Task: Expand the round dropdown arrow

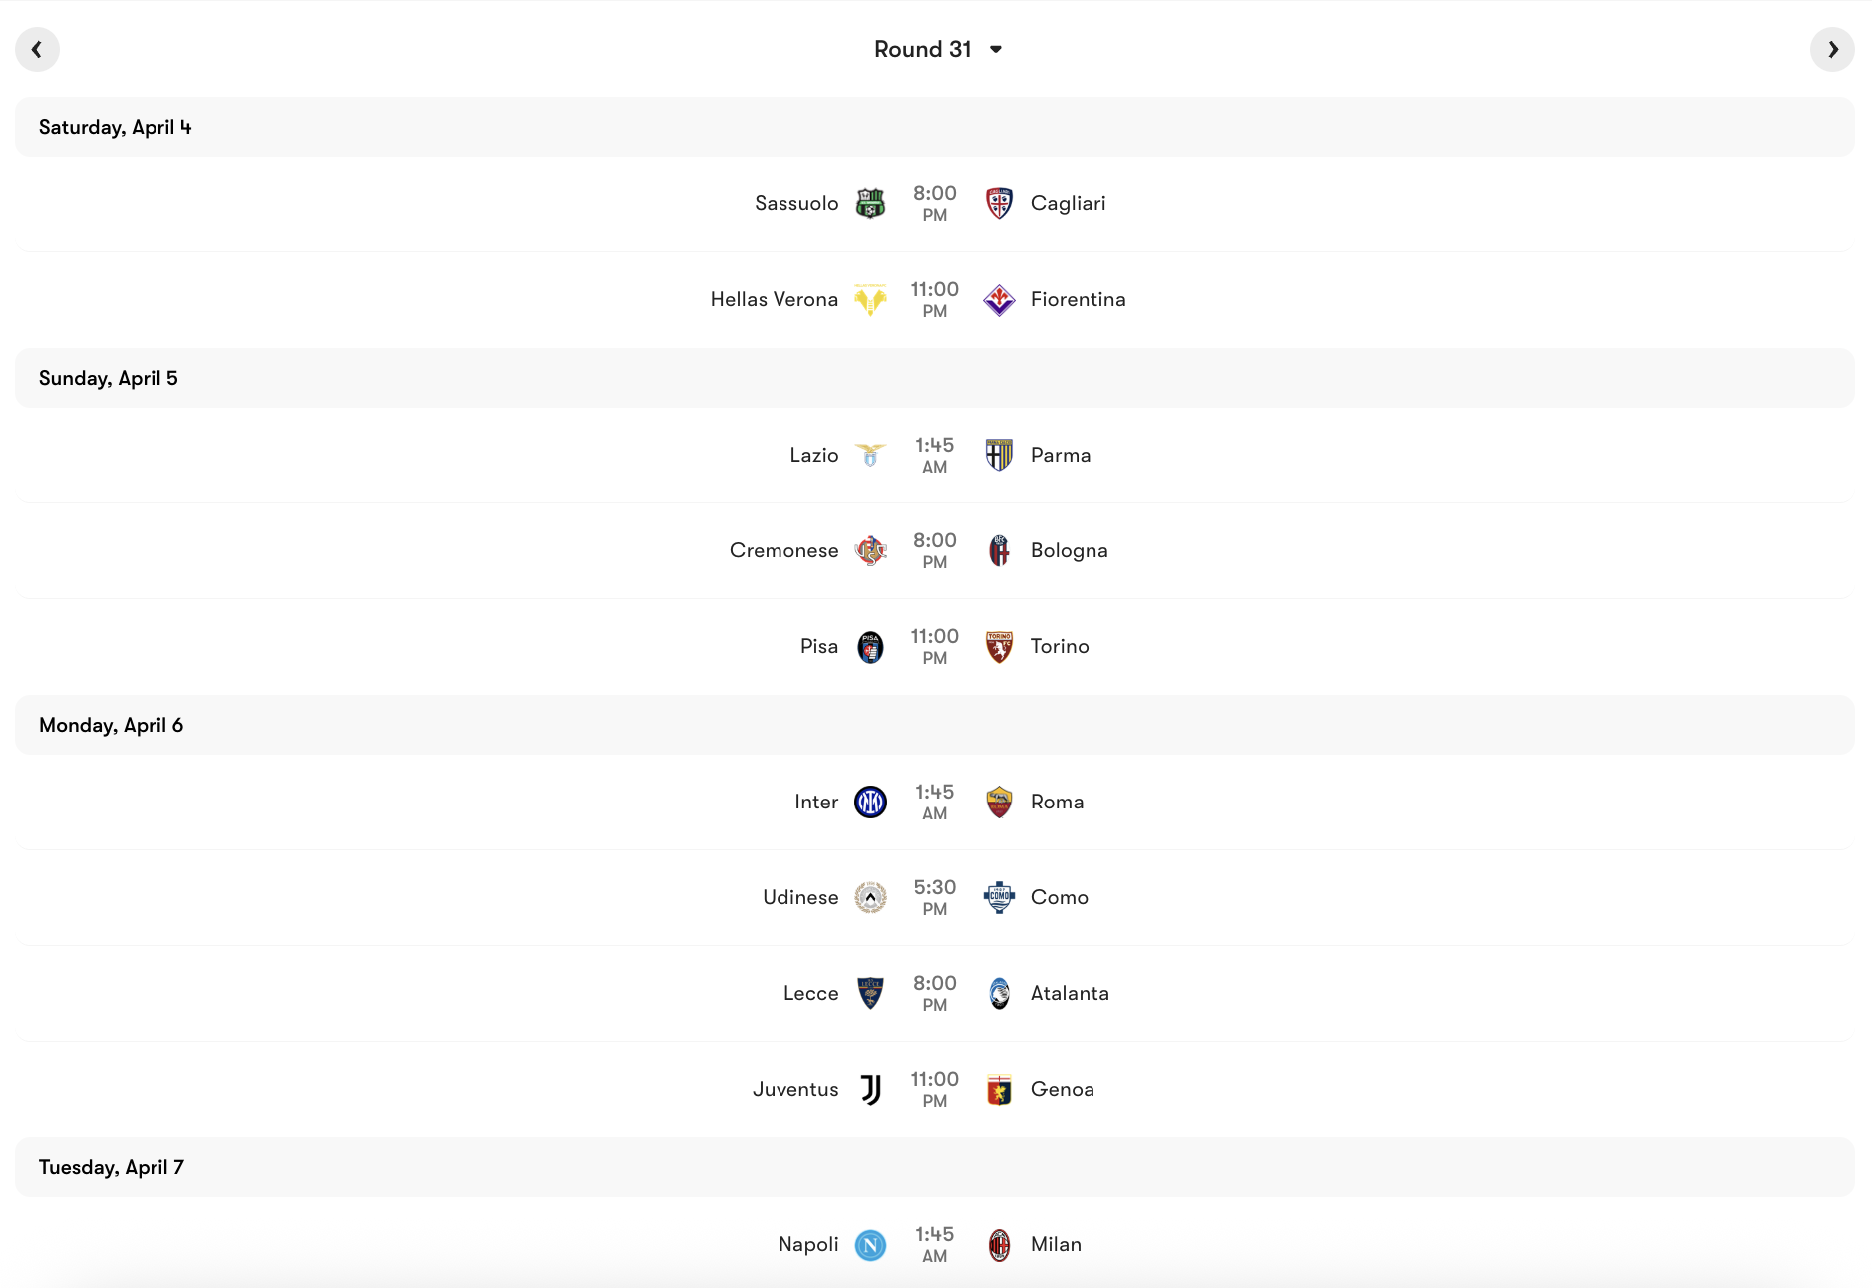Action: [x=997, y=49]
